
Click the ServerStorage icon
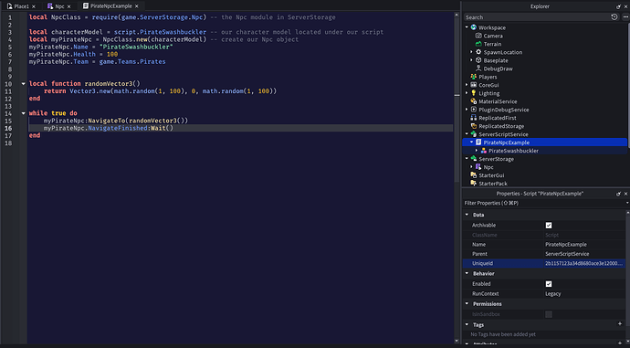coord(474,159)
